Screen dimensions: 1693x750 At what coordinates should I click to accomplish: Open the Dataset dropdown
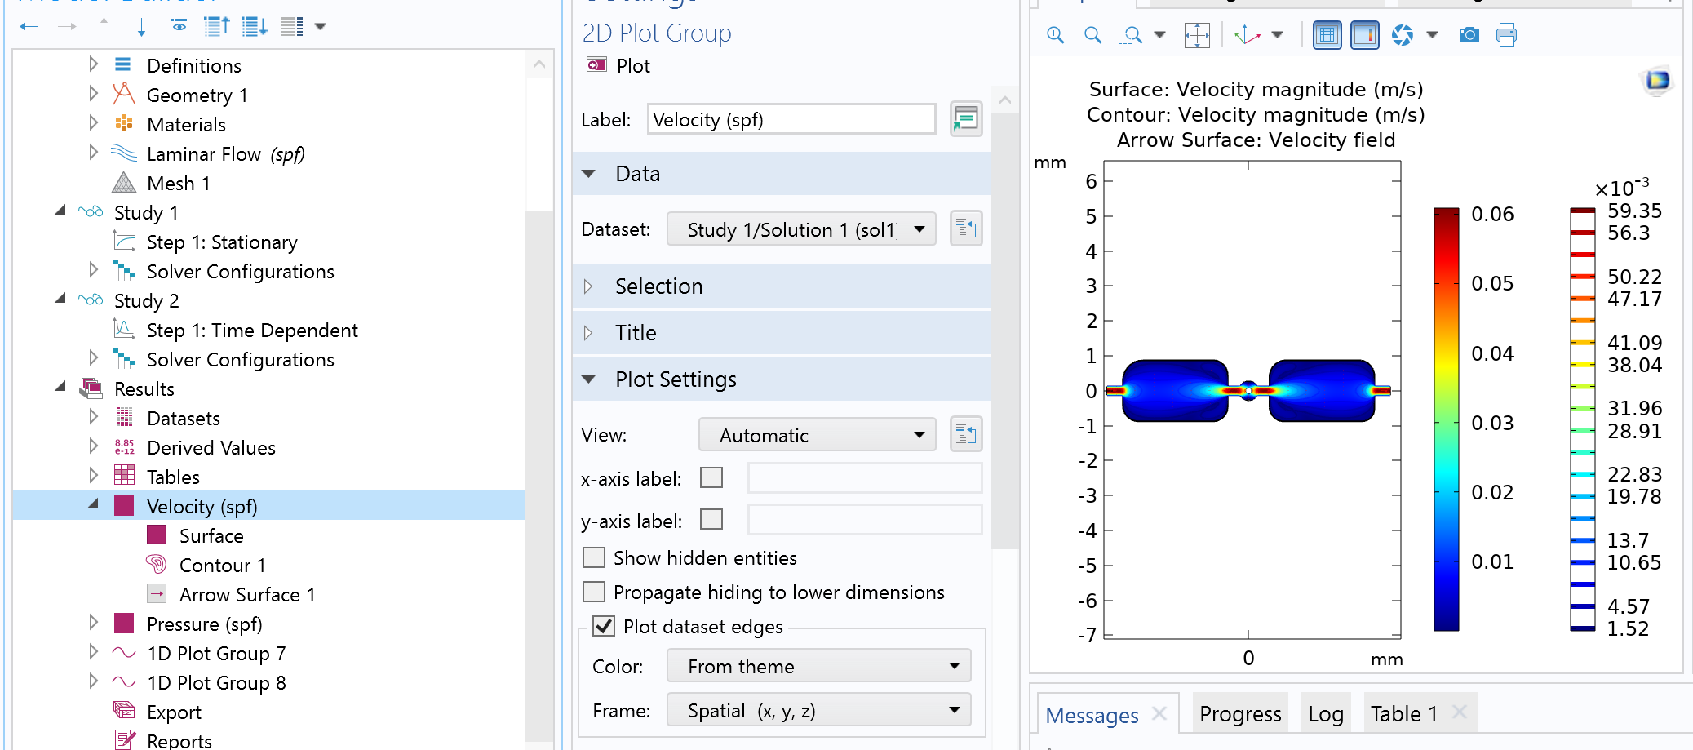(x=800, y=229)
